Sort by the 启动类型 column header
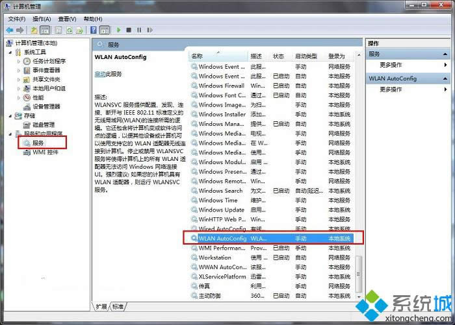The width and height of the screenshot is (455, 325). 309,56
